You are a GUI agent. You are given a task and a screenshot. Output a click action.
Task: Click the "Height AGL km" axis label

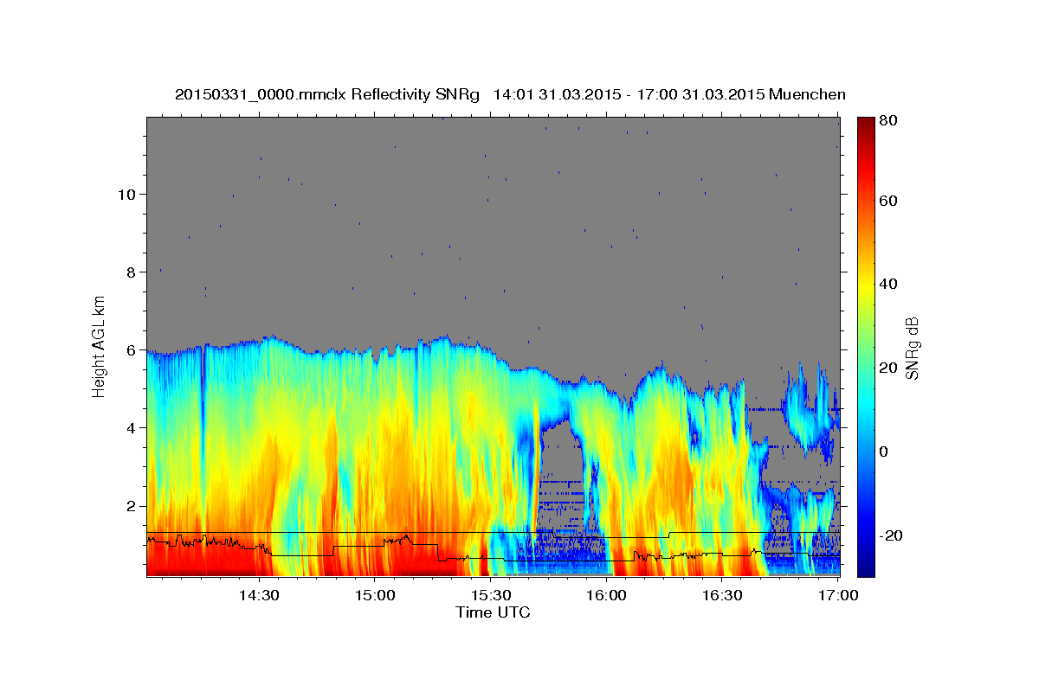tap(100, 345)
